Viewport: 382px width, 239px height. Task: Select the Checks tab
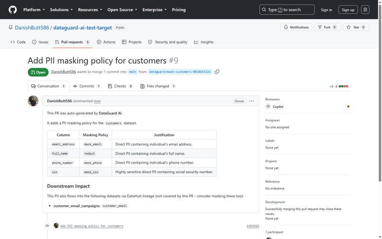point(120,86)
